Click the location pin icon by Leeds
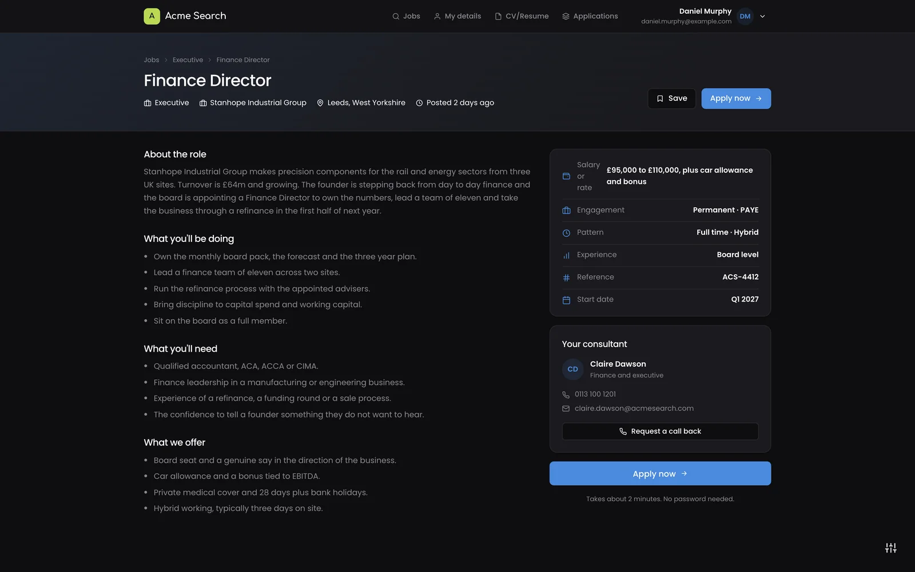This screenshot has height=572, width=915. [320, 103]
